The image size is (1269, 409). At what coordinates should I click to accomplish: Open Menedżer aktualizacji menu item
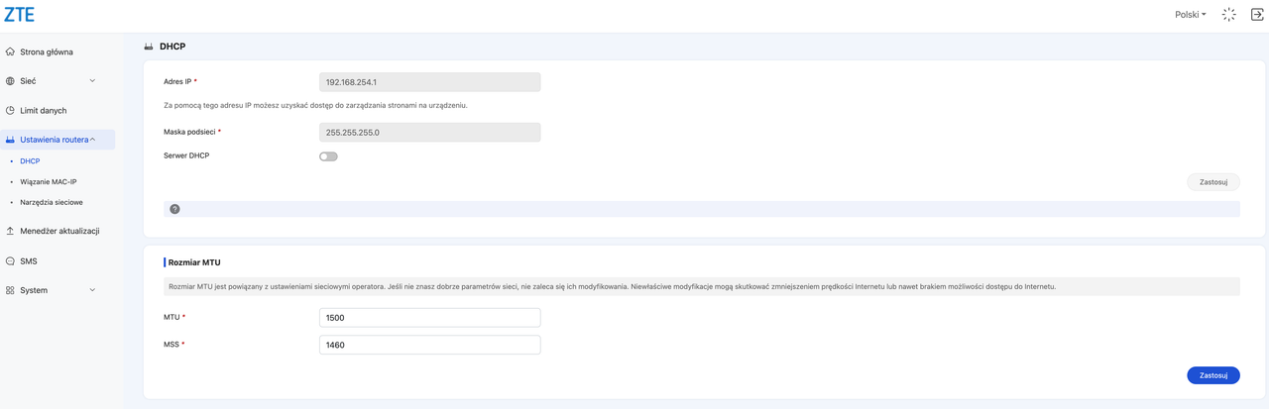pos(59,231)
